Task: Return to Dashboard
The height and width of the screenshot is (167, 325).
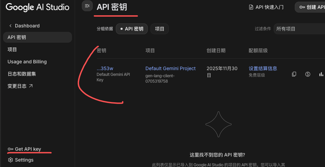Action: [27, 26]
